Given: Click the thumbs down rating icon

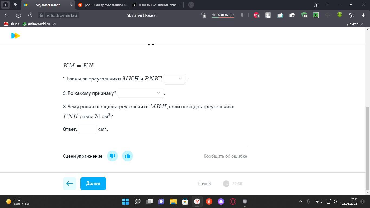Looking at the screenshot, I should 112,156.
